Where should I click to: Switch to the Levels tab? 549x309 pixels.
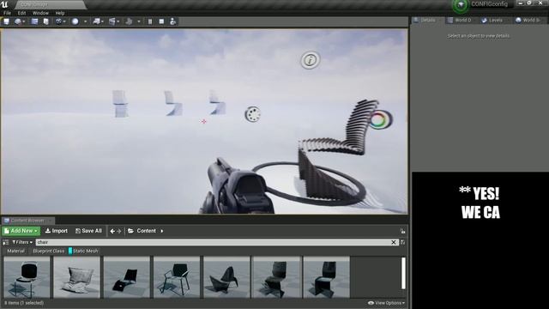(495, 21)
